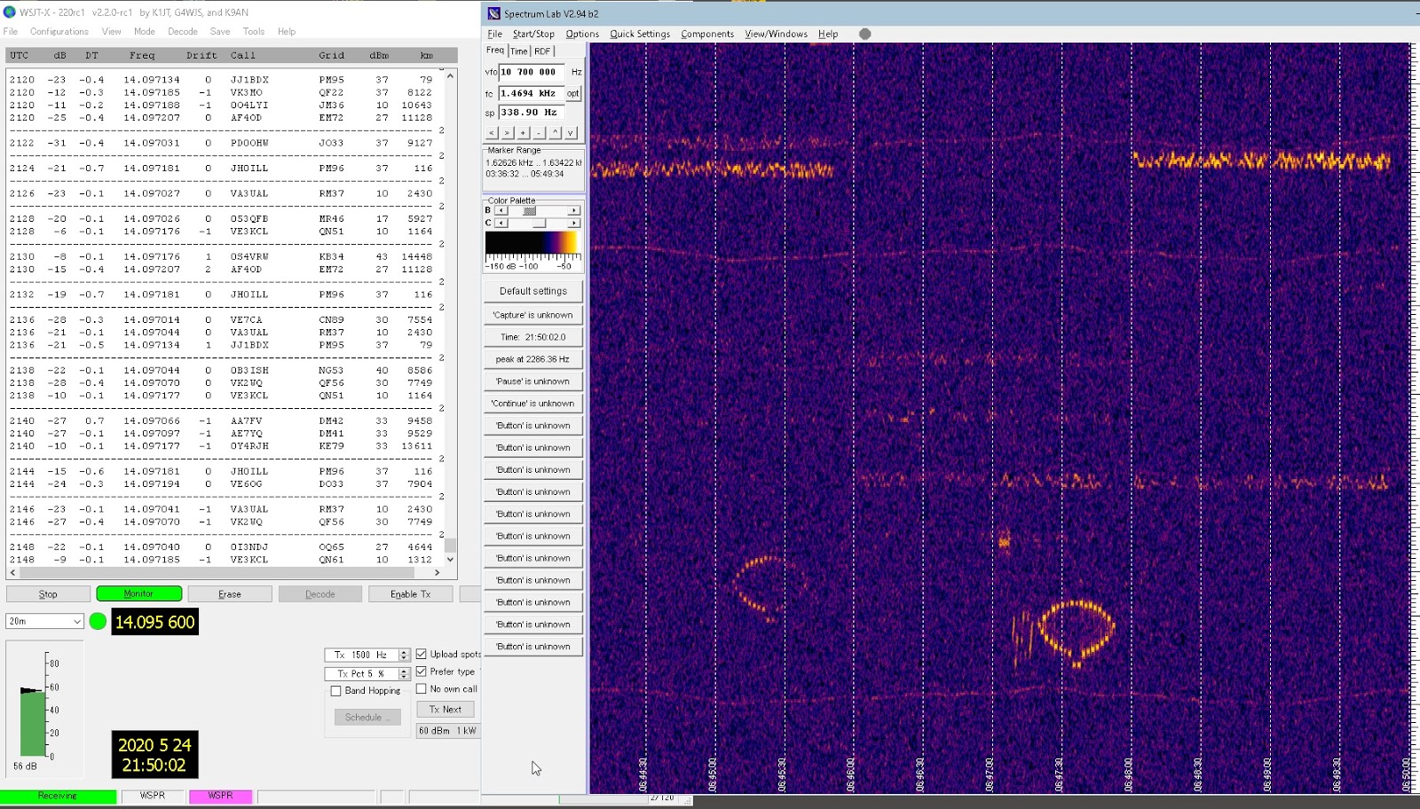Open Spectrum Lab File menu
Viewport: 1420px width, 809px height.
[495, 34]
